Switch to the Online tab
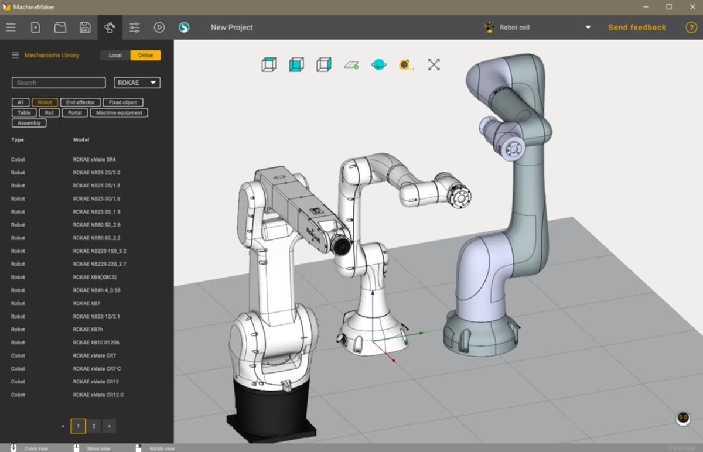This screenshot has height=452, width=703. coord(145,54)
